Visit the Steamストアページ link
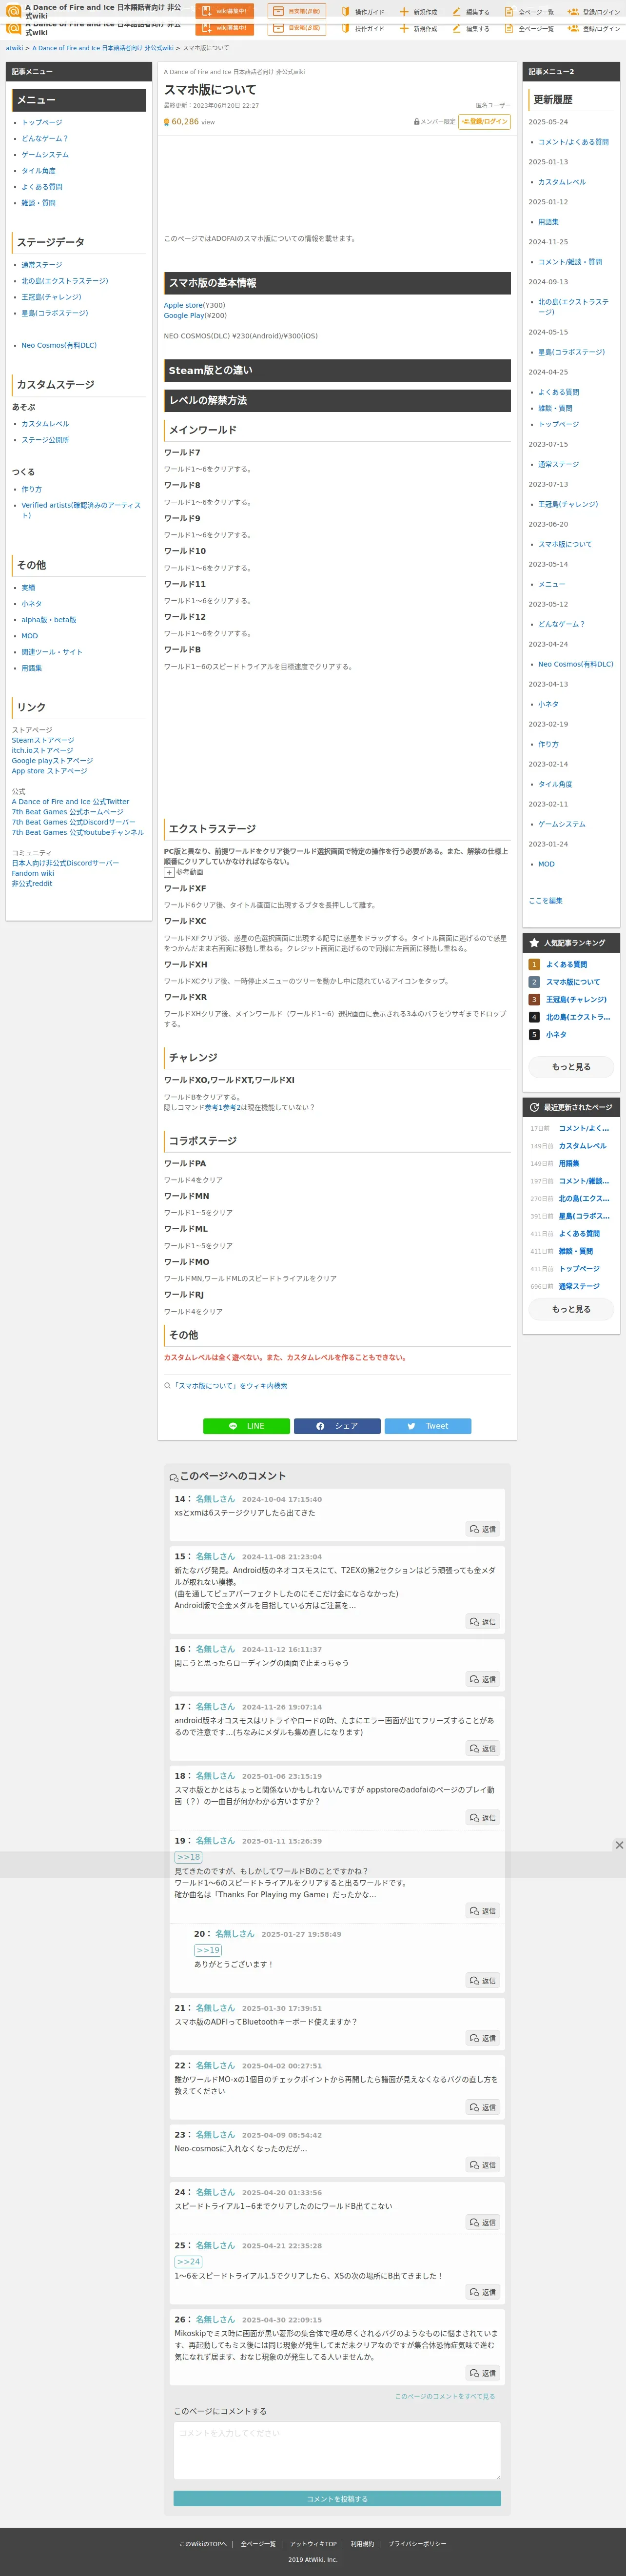This screenshot has height=2576, width=626. pyautogui.click(x=43, y=741)
